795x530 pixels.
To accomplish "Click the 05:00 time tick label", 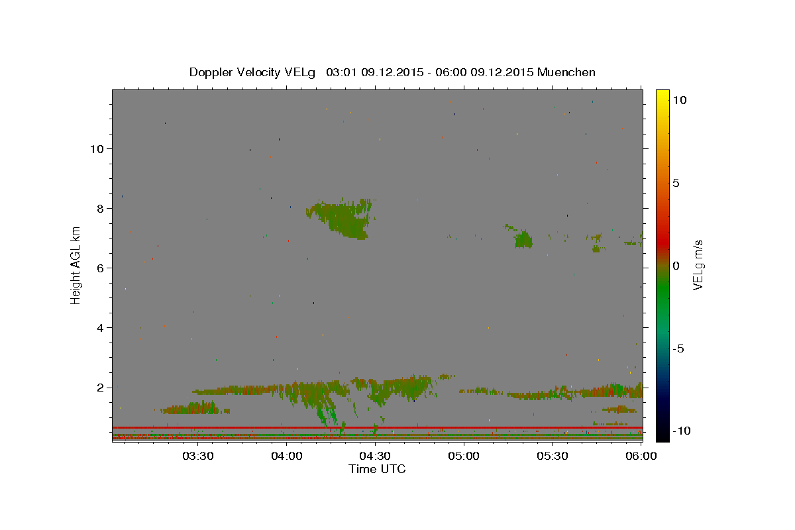I will 464,456.
